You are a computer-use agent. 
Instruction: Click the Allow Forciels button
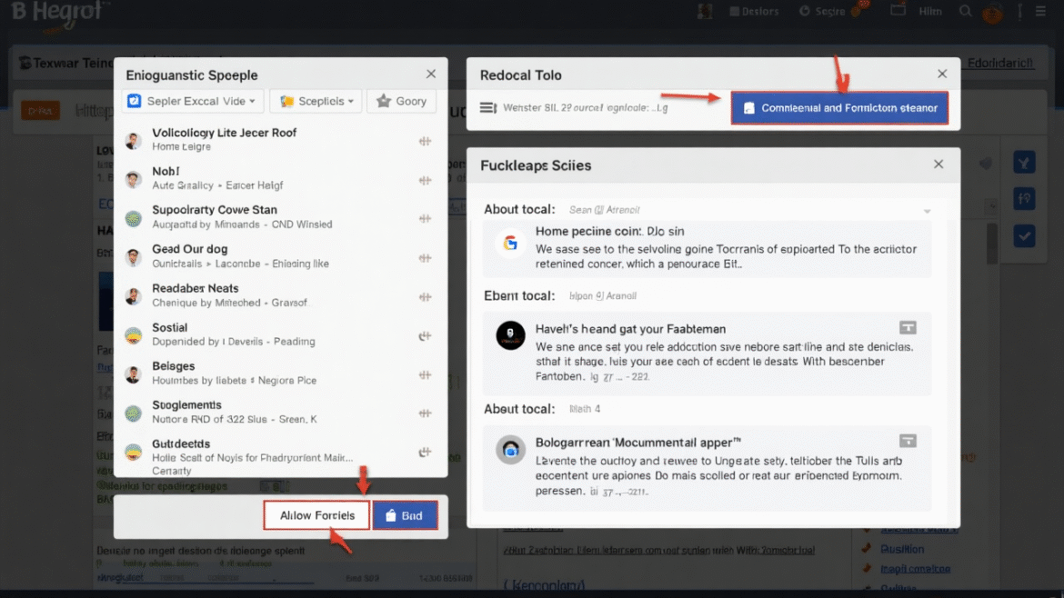[316, 514]
